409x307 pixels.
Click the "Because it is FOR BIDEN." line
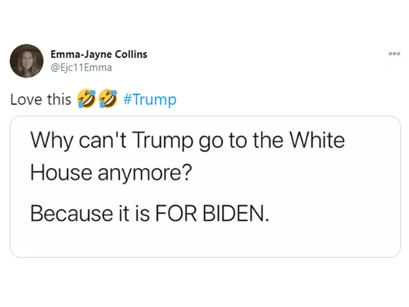point(148,212)
